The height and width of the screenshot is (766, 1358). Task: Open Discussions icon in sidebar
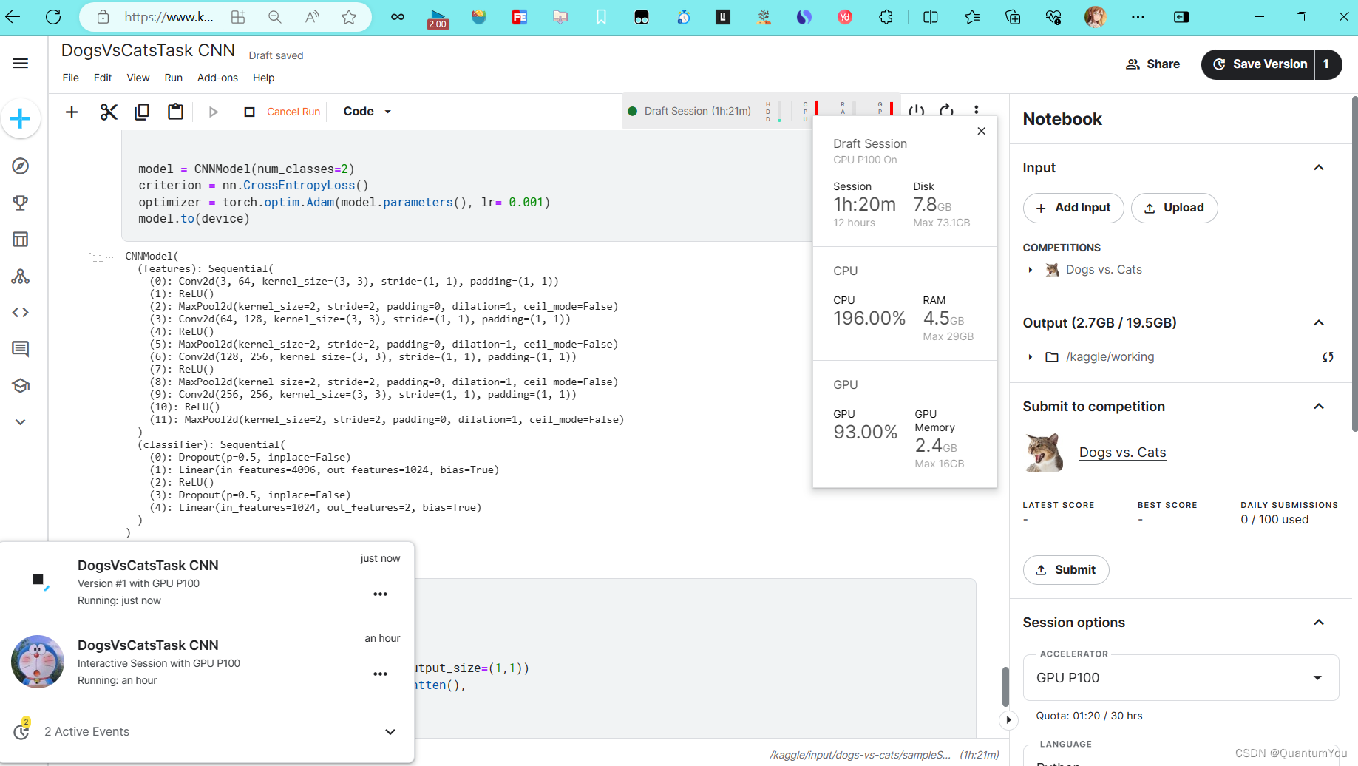(21, 349)
